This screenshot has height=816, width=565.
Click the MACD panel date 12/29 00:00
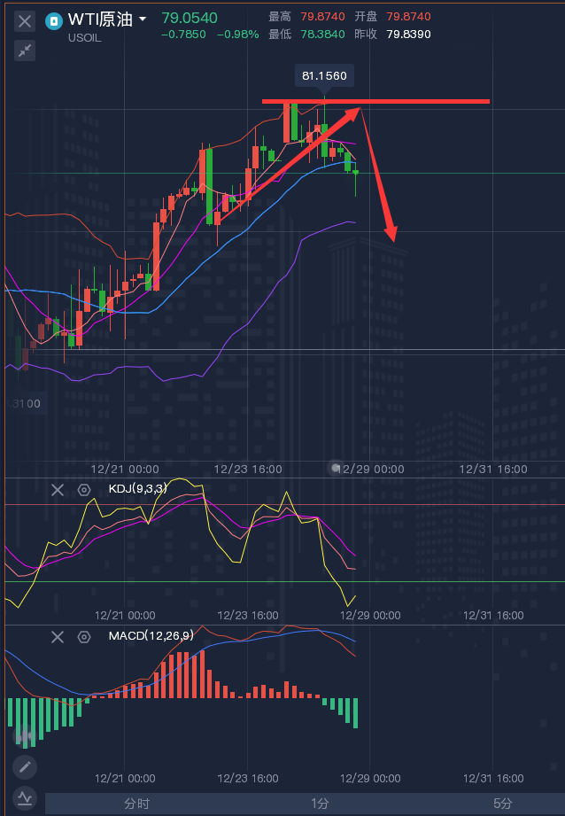[370, 779]
